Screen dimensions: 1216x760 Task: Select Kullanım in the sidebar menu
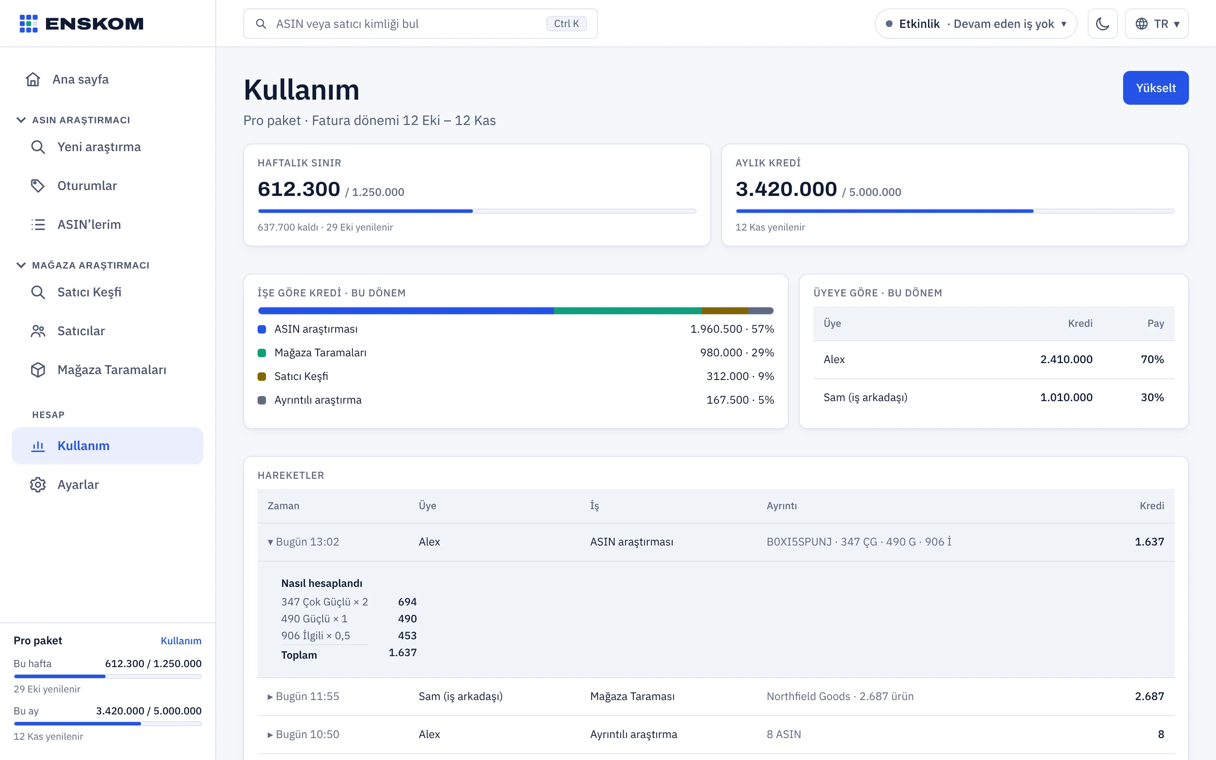108,446
